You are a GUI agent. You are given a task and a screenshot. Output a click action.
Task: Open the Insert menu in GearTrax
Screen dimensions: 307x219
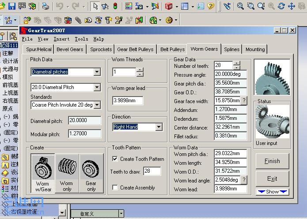point(61,39)
